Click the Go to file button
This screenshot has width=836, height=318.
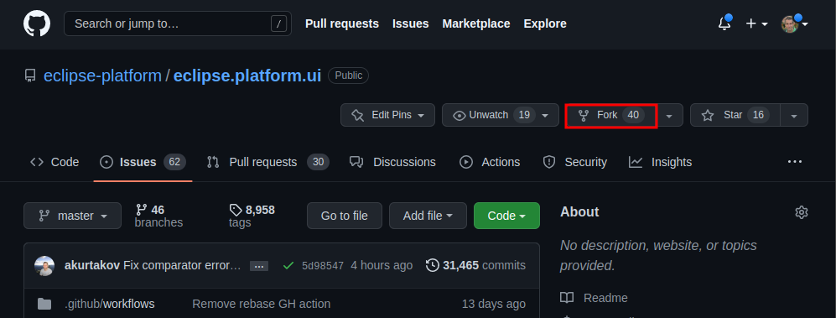(x=345, y=216)
